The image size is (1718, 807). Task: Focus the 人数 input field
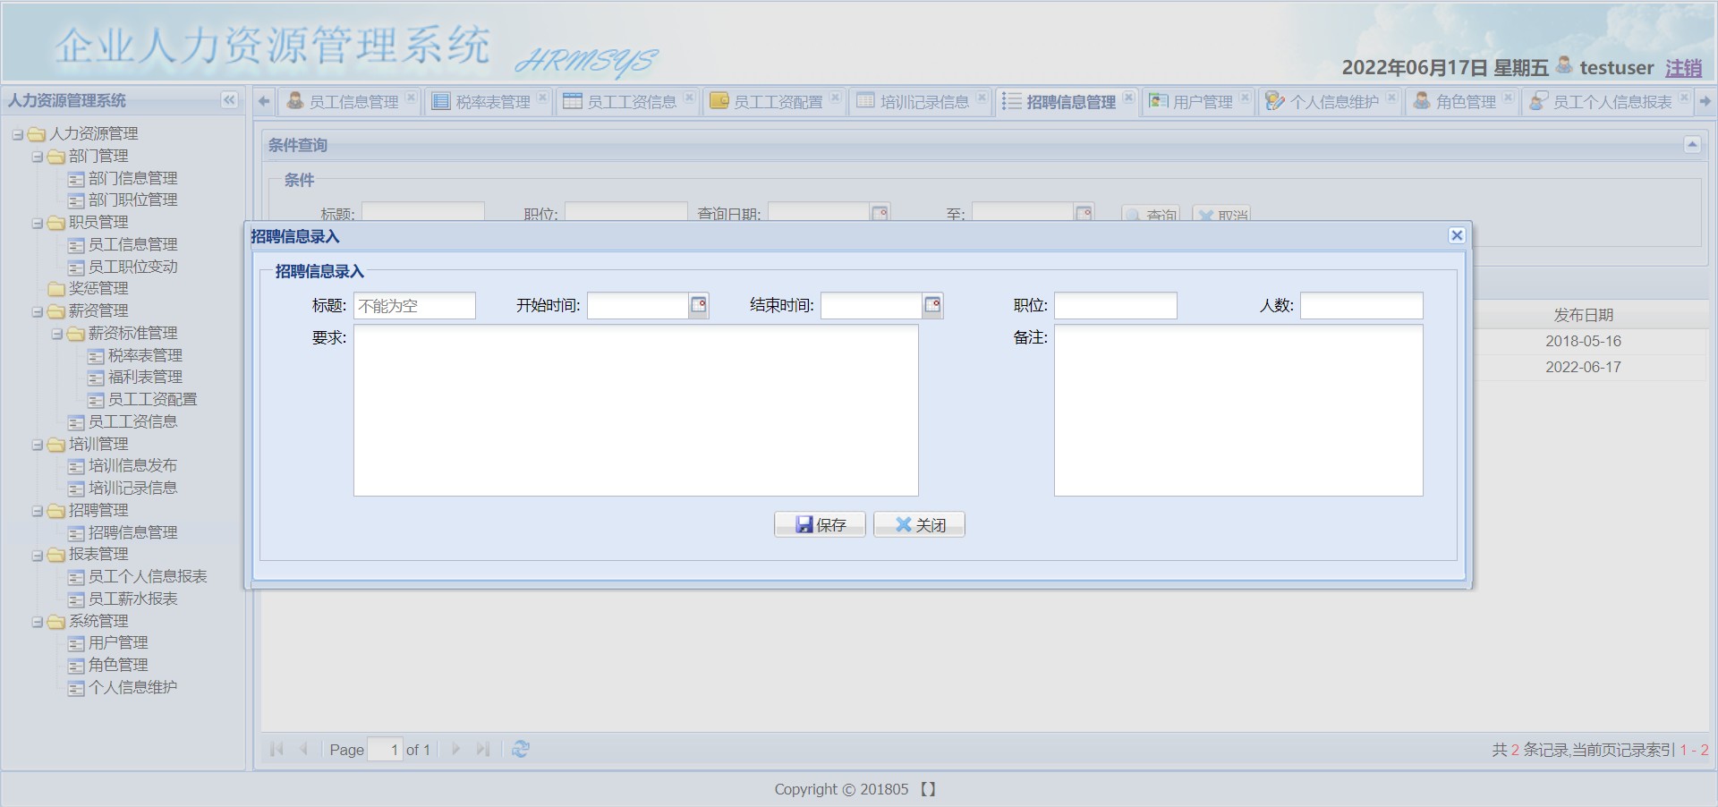tap(1361, 305)
